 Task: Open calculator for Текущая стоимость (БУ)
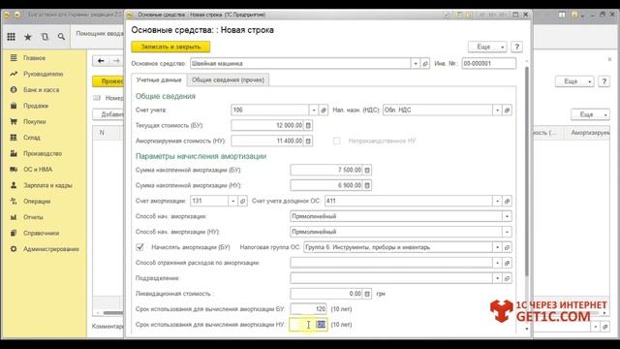click(308, 125)
